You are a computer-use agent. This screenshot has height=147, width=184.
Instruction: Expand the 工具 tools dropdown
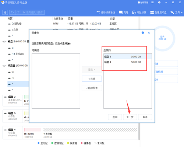pyautogui.click(x=177, y=13)
